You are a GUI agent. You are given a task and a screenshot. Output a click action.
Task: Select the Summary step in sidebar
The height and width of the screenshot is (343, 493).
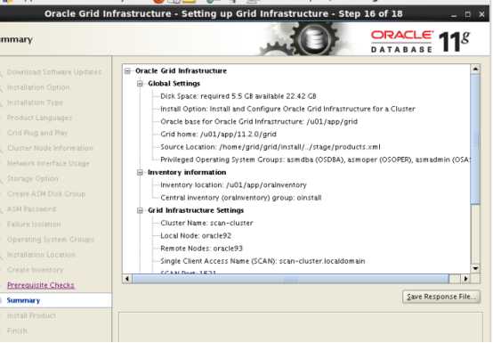click(x=23, y=300)
